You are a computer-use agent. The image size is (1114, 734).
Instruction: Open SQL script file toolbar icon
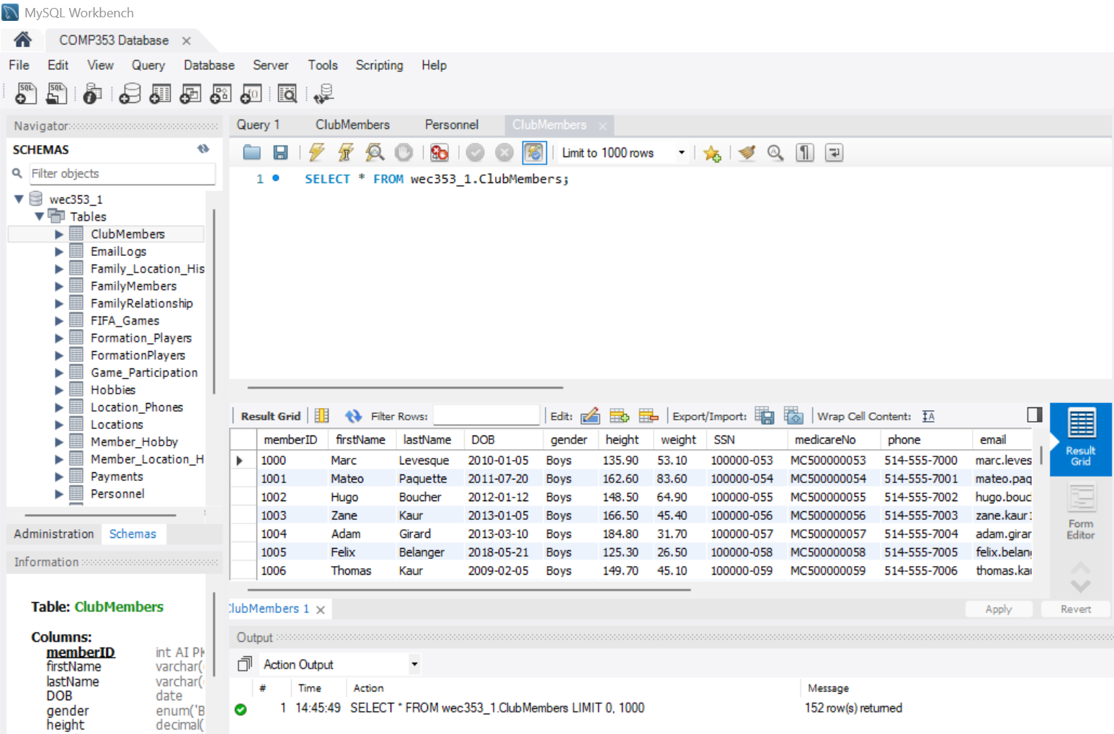[x=56, y=93]
